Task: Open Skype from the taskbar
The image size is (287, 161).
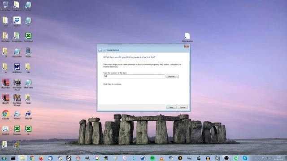Action: tap(245, 158)
